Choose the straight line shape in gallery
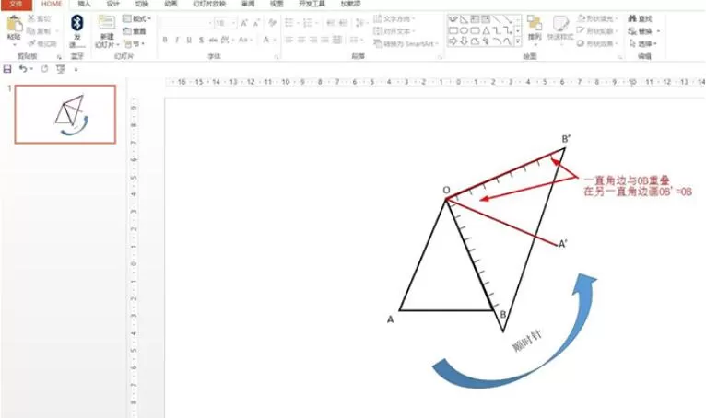 click(496, 19)
